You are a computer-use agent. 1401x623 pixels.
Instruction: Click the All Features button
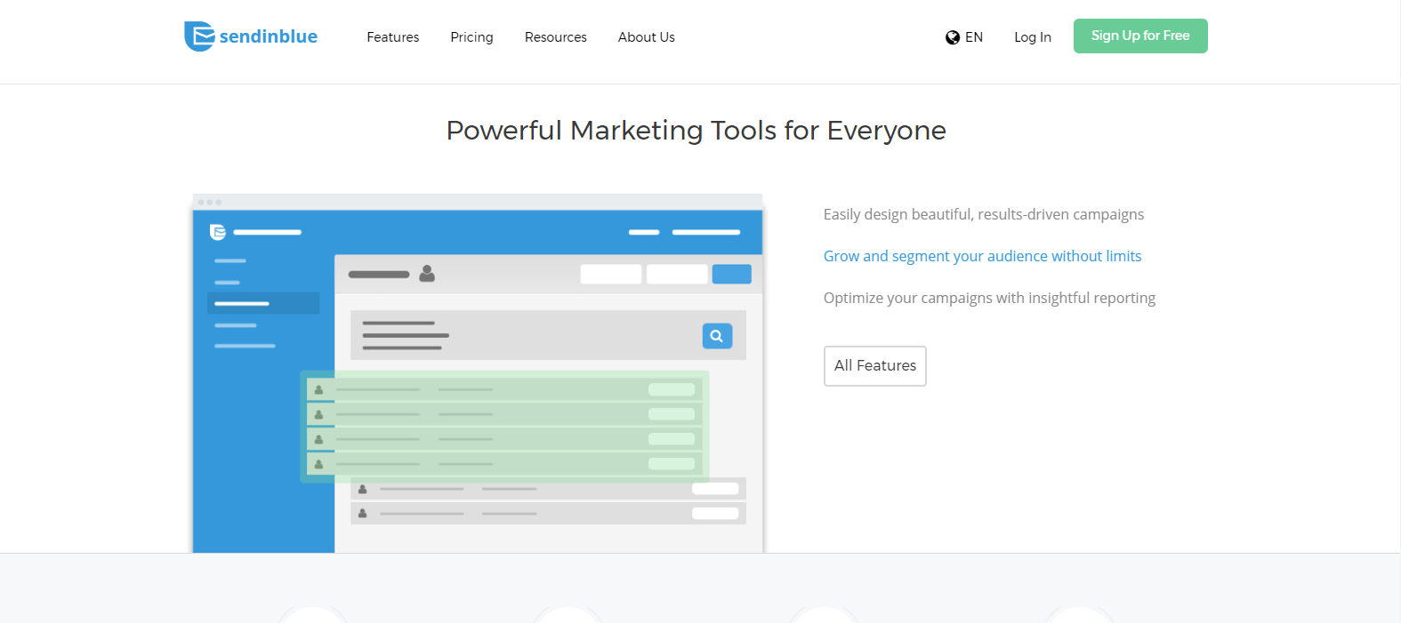coord(875,366)
